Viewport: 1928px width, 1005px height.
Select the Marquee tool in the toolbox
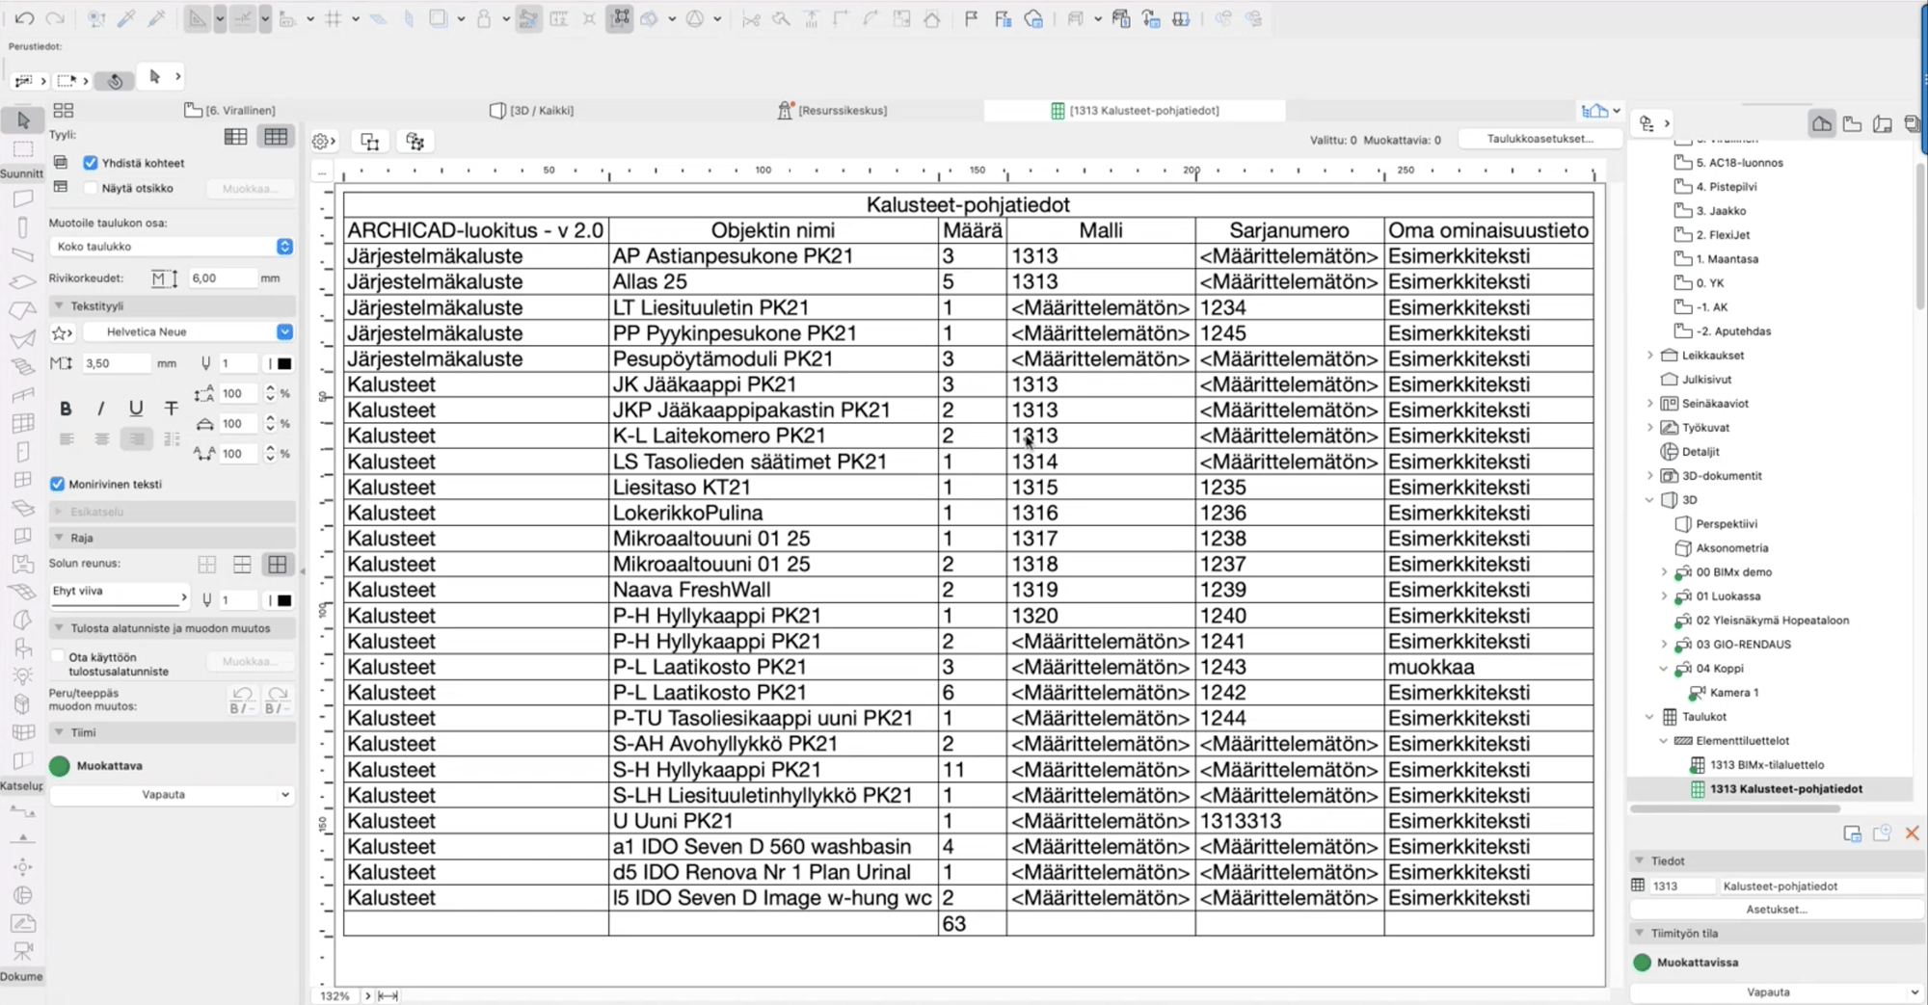(23, 148)
